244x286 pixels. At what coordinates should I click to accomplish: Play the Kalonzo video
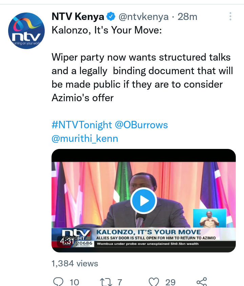click(144, 201)
